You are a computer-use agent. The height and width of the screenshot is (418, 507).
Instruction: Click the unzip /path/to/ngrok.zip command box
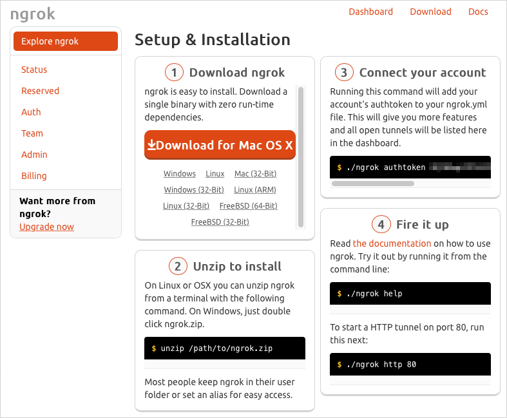[225, 348]
